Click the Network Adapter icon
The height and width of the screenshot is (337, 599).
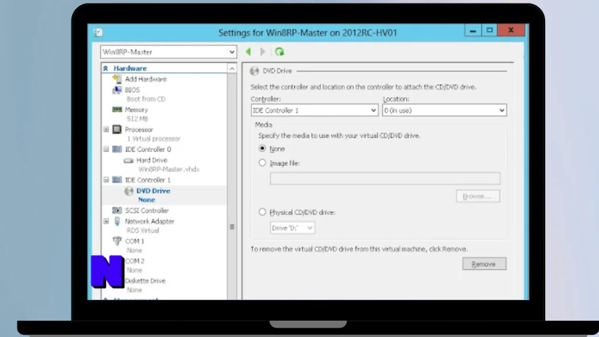(x=117, y=221)
